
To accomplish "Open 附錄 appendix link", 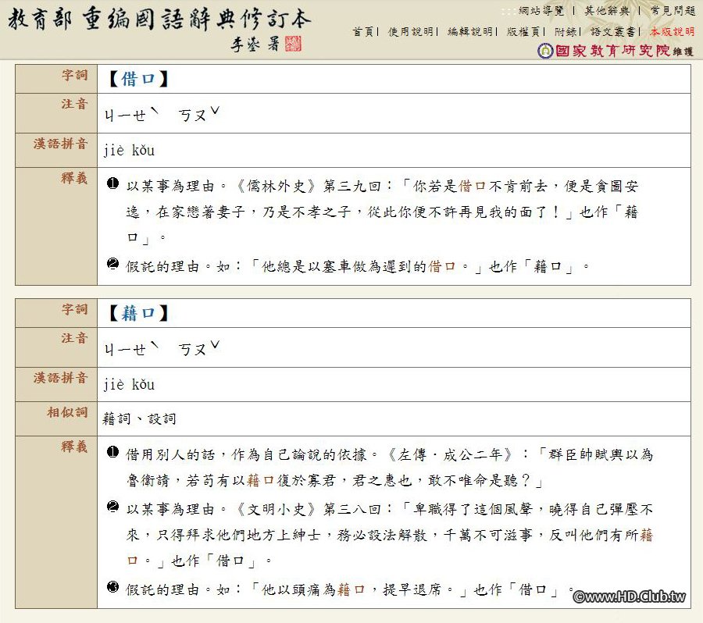I will [x=564, y=30].
